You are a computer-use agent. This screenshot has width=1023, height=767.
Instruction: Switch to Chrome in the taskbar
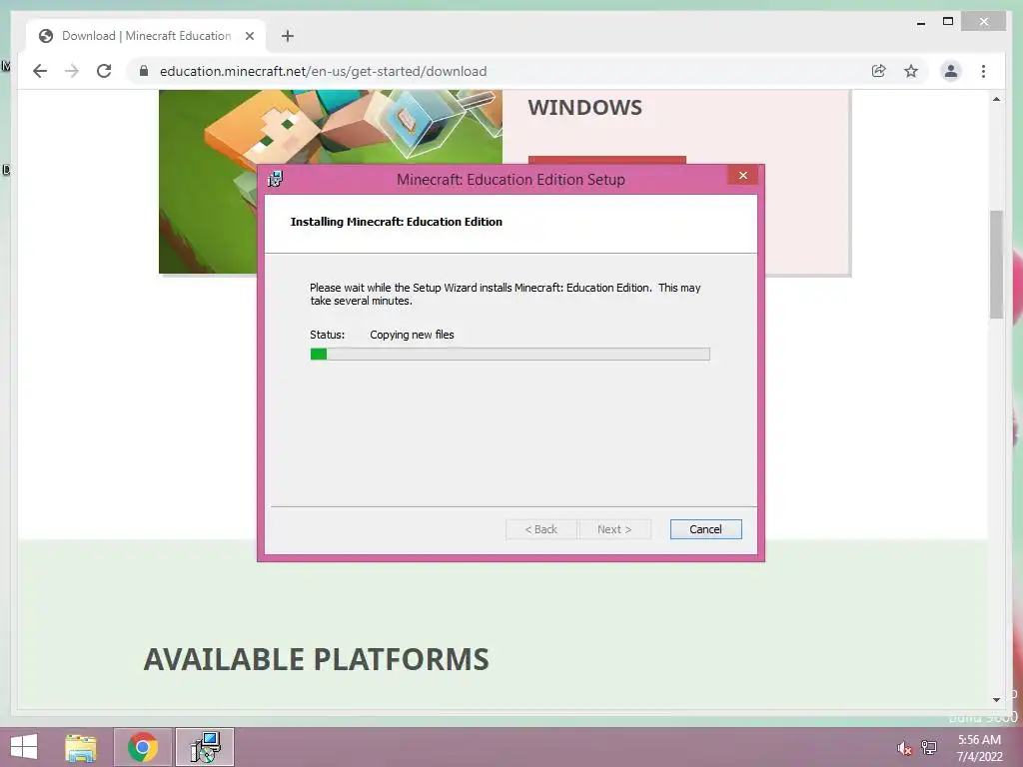coord(143,747)
